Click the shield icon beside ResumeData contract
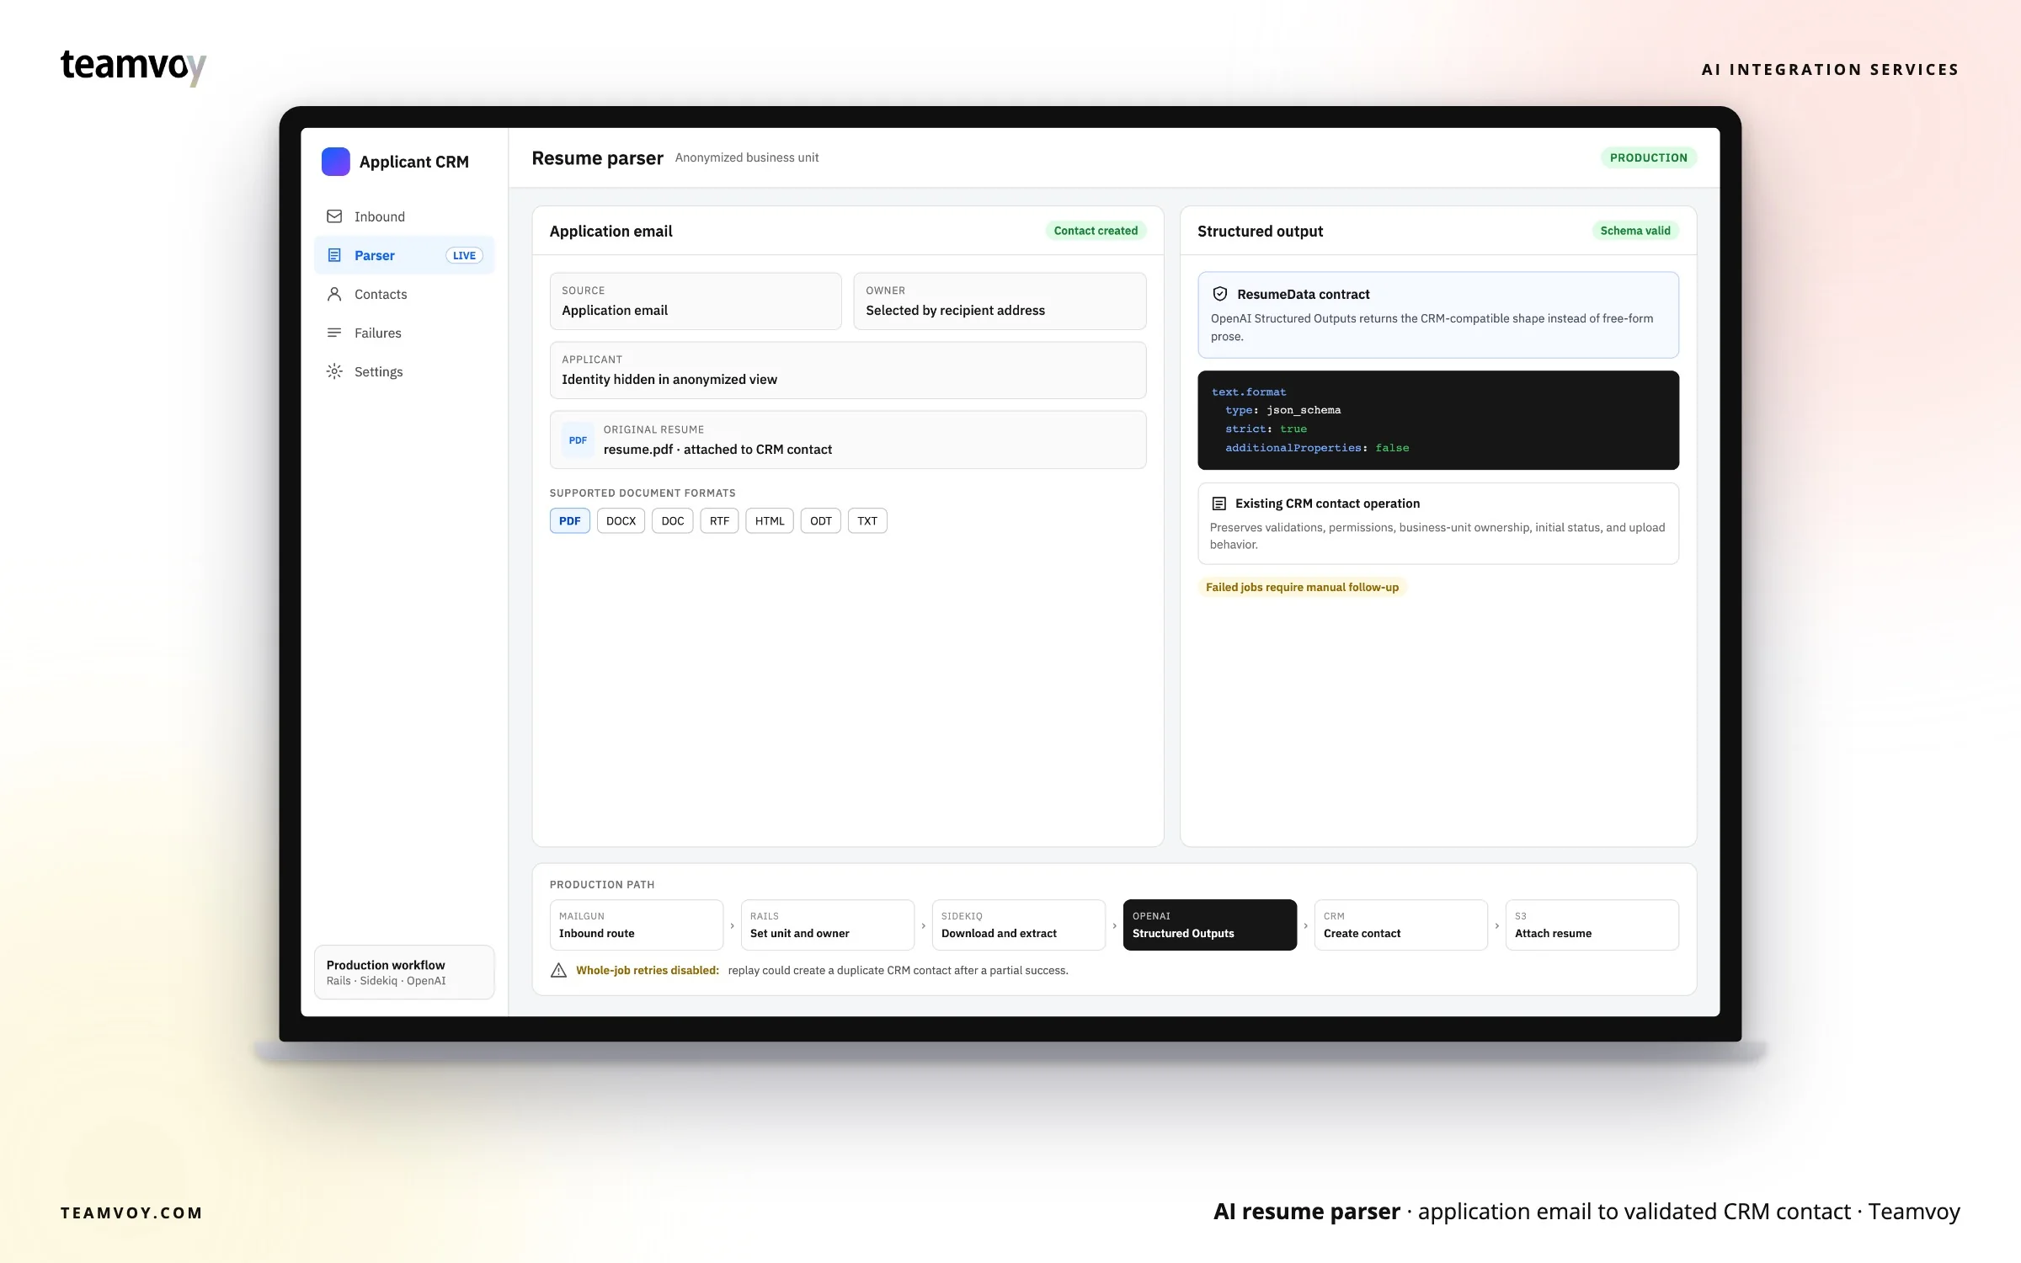This screenshot has width=2021, height=1263. [1219, 294]
